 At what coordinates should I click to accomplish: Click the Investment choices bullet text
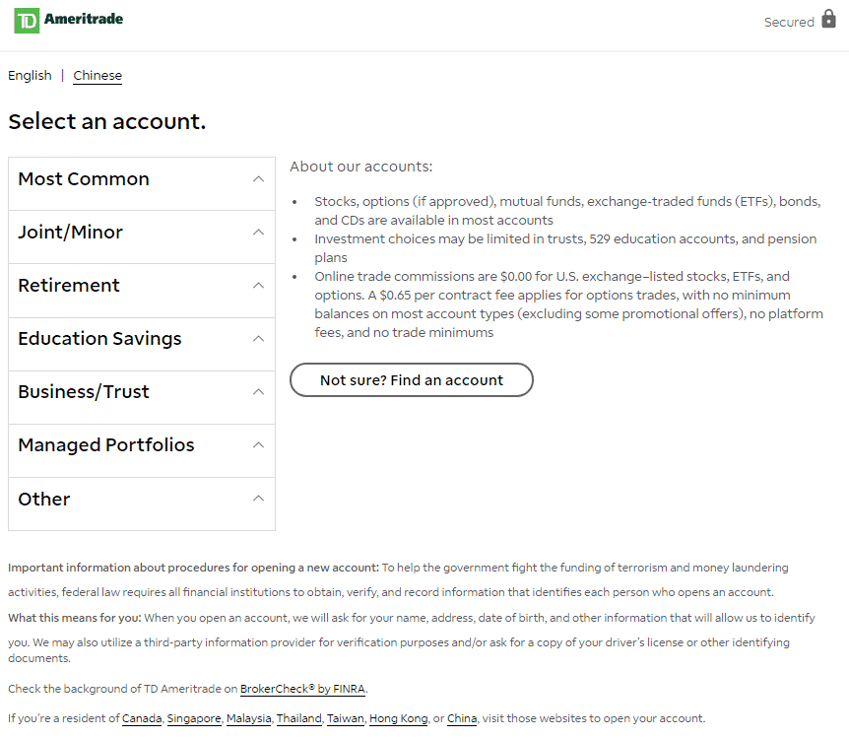point(565,248)
